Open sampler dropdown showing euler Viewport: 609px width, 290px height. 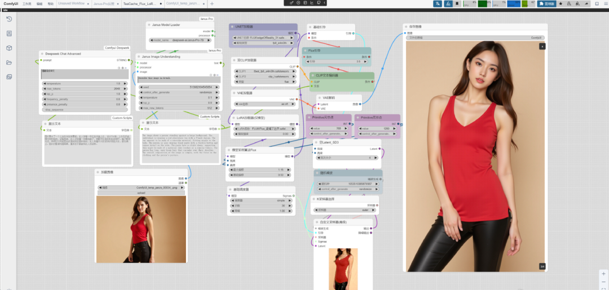click(345, 210)
